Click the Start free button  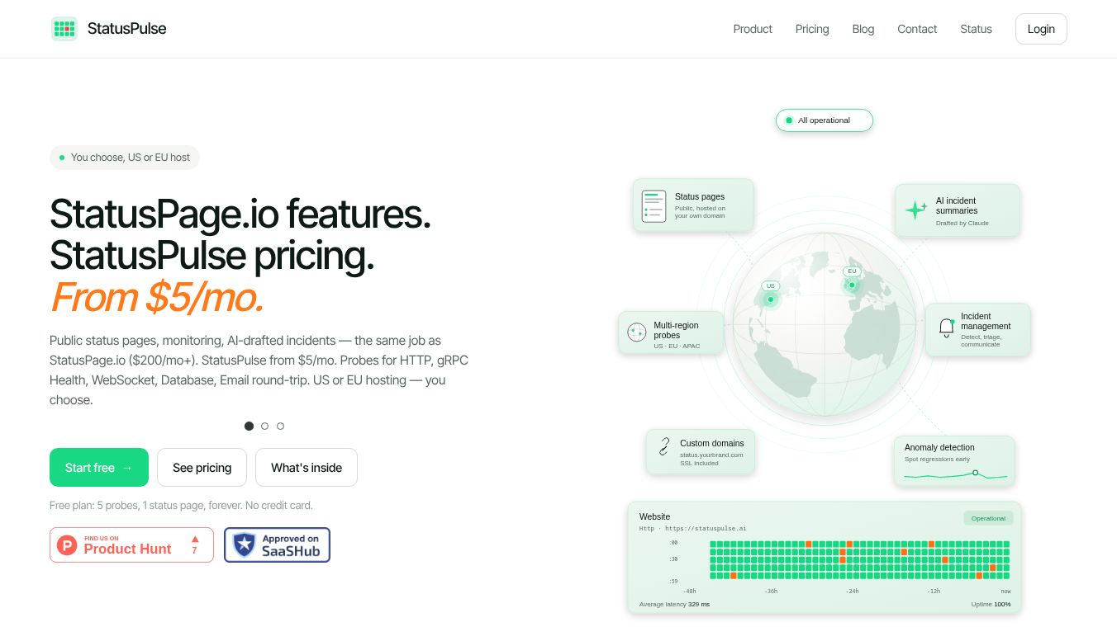(99, 468)
